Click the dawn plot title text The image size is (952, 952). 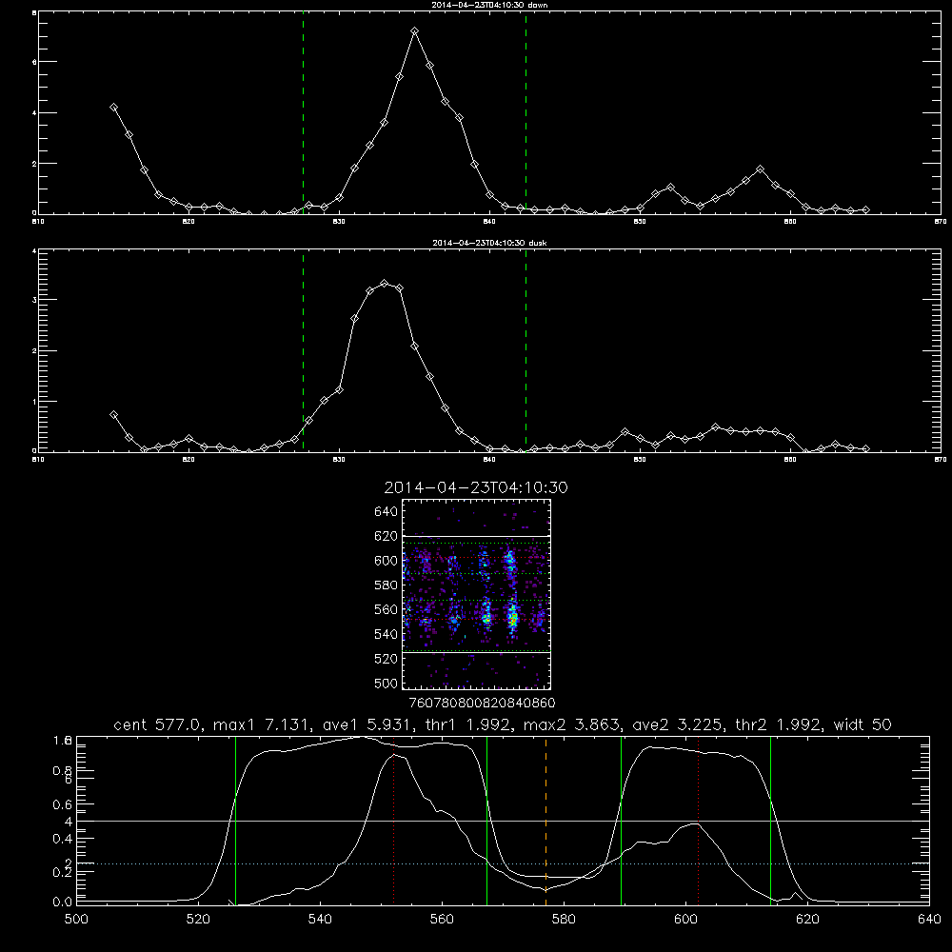[x=489, y=5]
